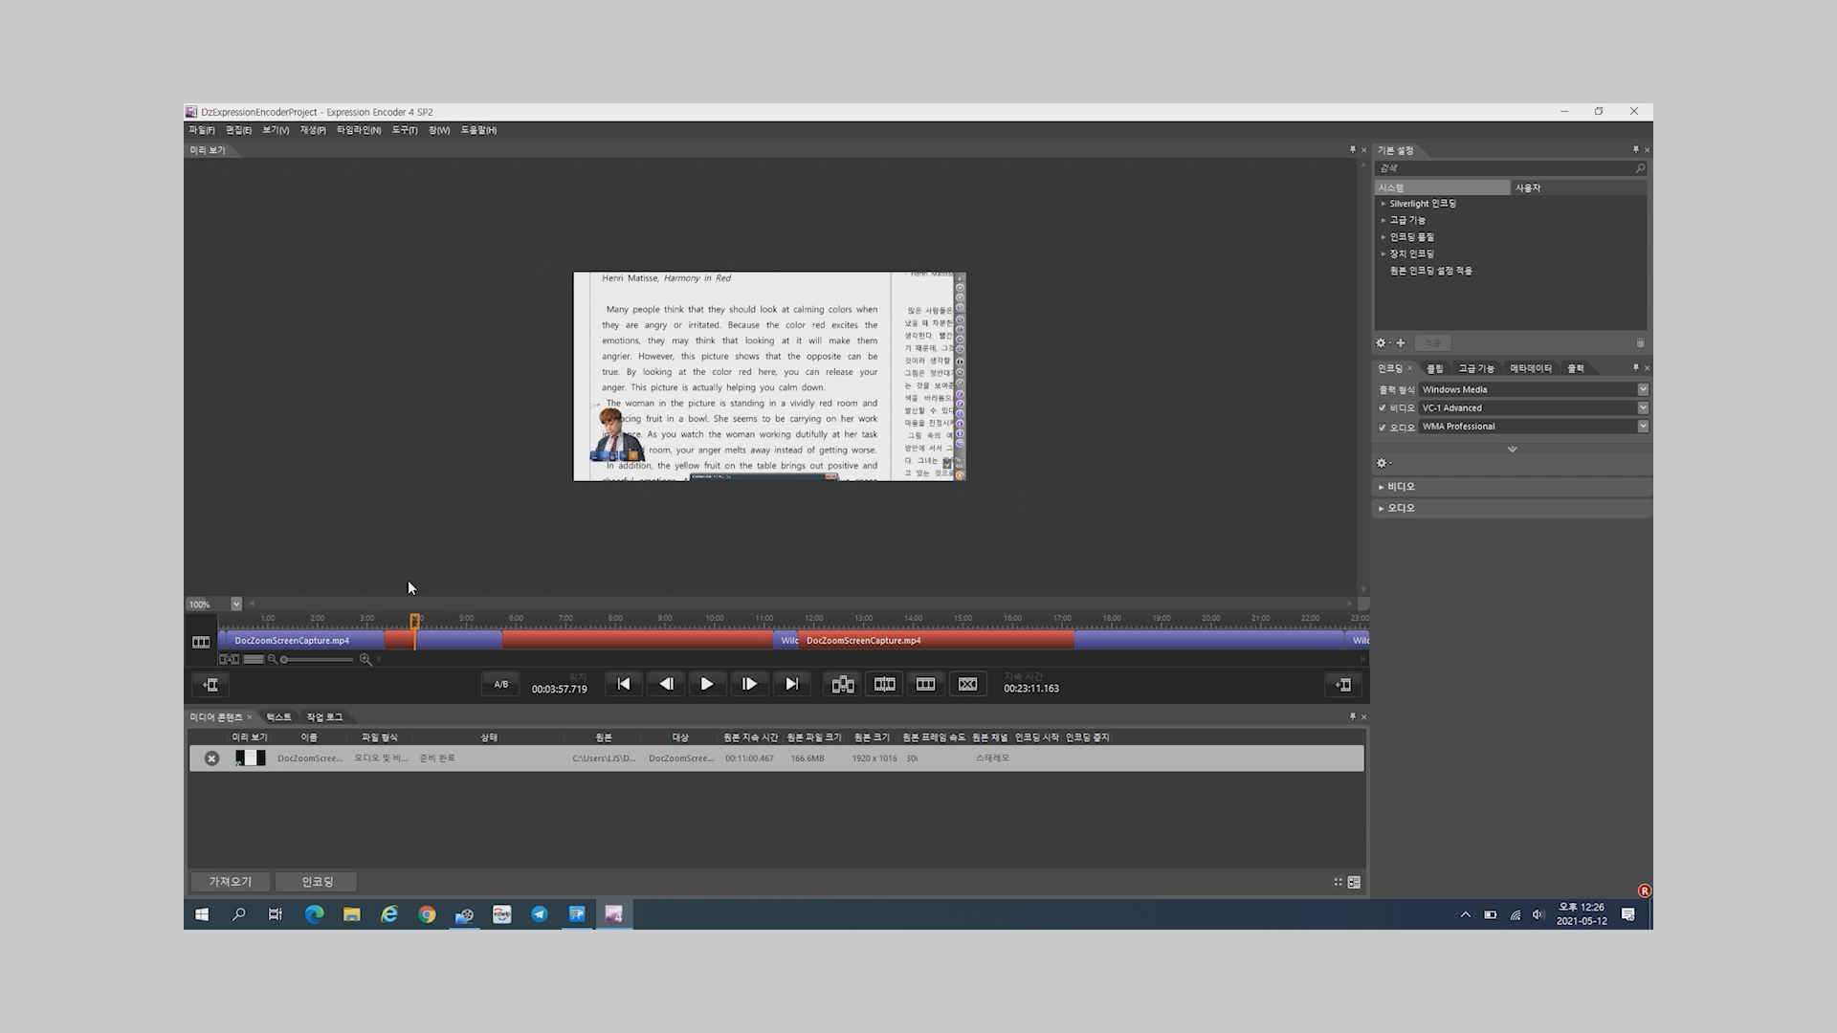Click timeline zoom-in magnifier icon
Screen dimensions: 1837x1033
[365, 659]
